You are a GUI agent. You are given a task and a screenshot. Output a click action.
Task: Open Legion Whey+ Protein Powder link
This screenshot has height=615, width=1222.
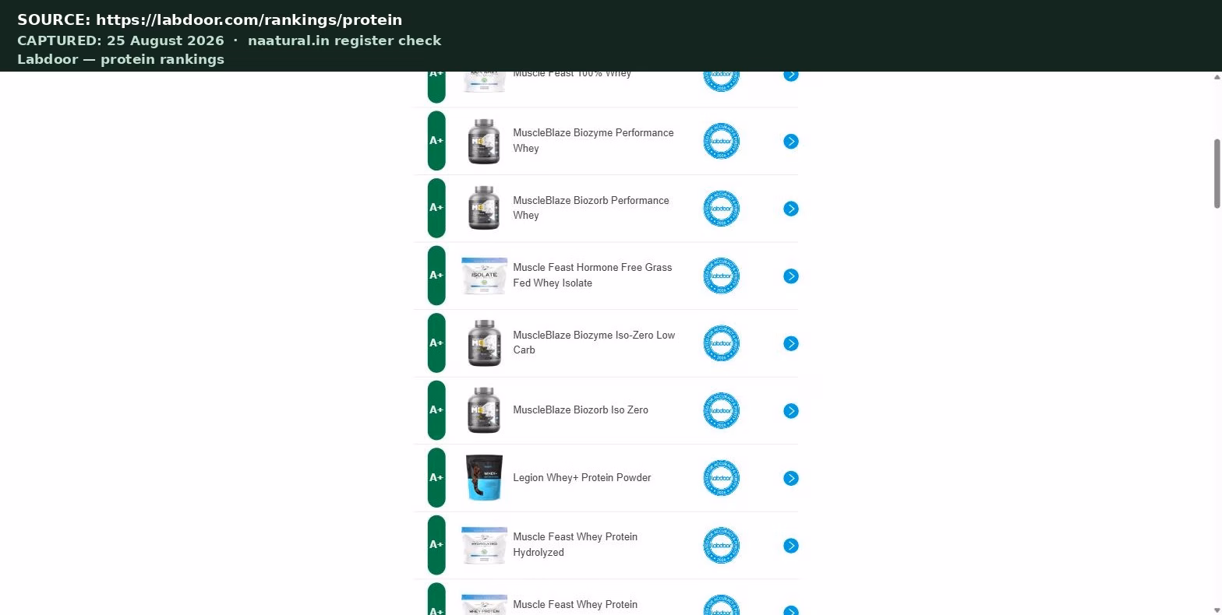[x=582, y=478]
